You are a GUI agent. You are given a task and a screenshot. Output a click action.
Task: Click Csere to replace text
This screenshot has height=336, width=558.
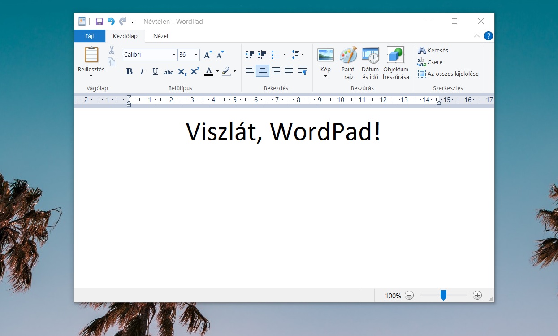coord(430,62)
